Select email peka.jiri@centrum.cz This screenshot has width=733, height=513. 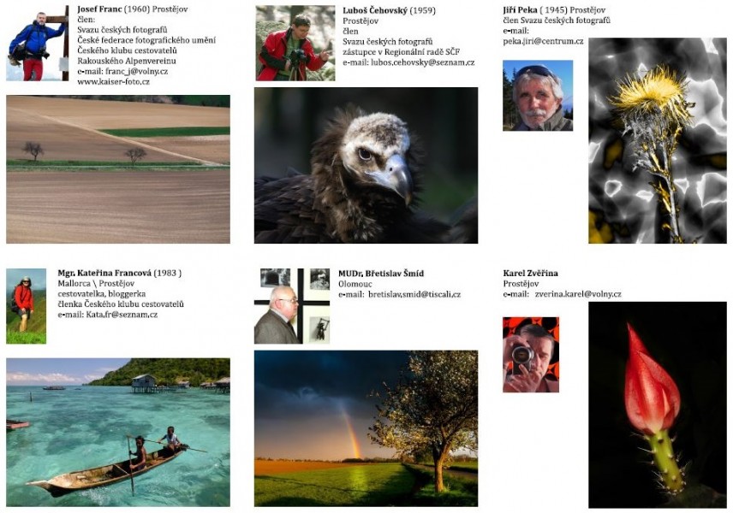543,41
